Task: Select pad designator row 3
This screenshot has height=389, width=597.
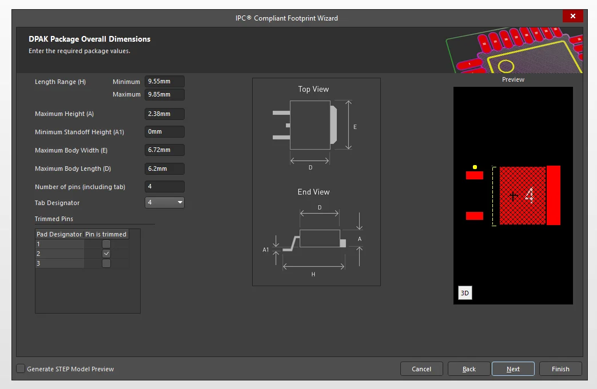Action: pos(60,263)
